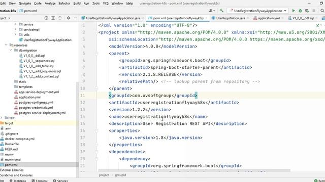Hide the Project panel with the minus icon
The image size is (325, 182).
(x=75, y=18)
